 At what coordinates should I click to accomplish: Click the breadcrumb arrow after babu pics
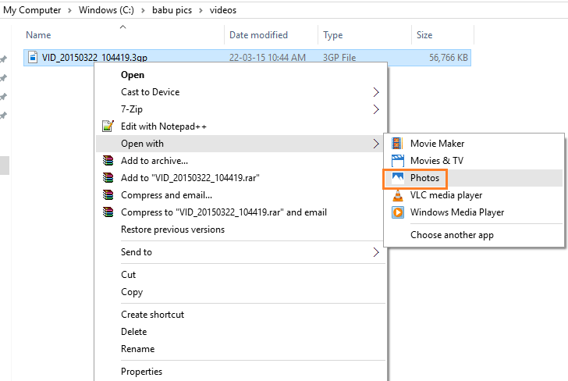201,10
